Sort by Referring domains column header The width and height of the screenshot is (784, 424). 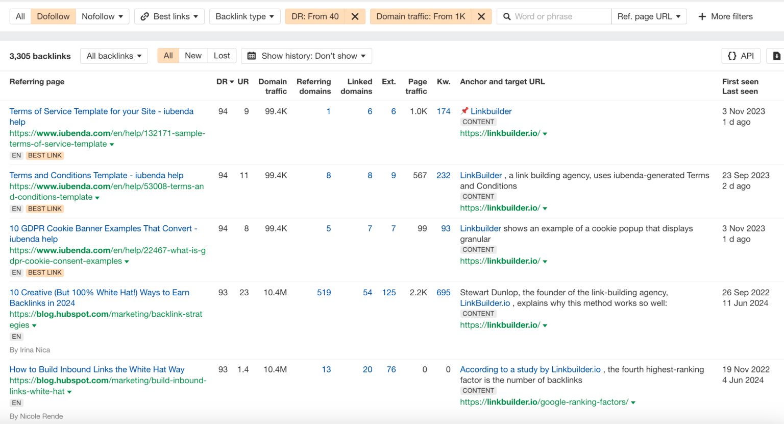[313, 86]
